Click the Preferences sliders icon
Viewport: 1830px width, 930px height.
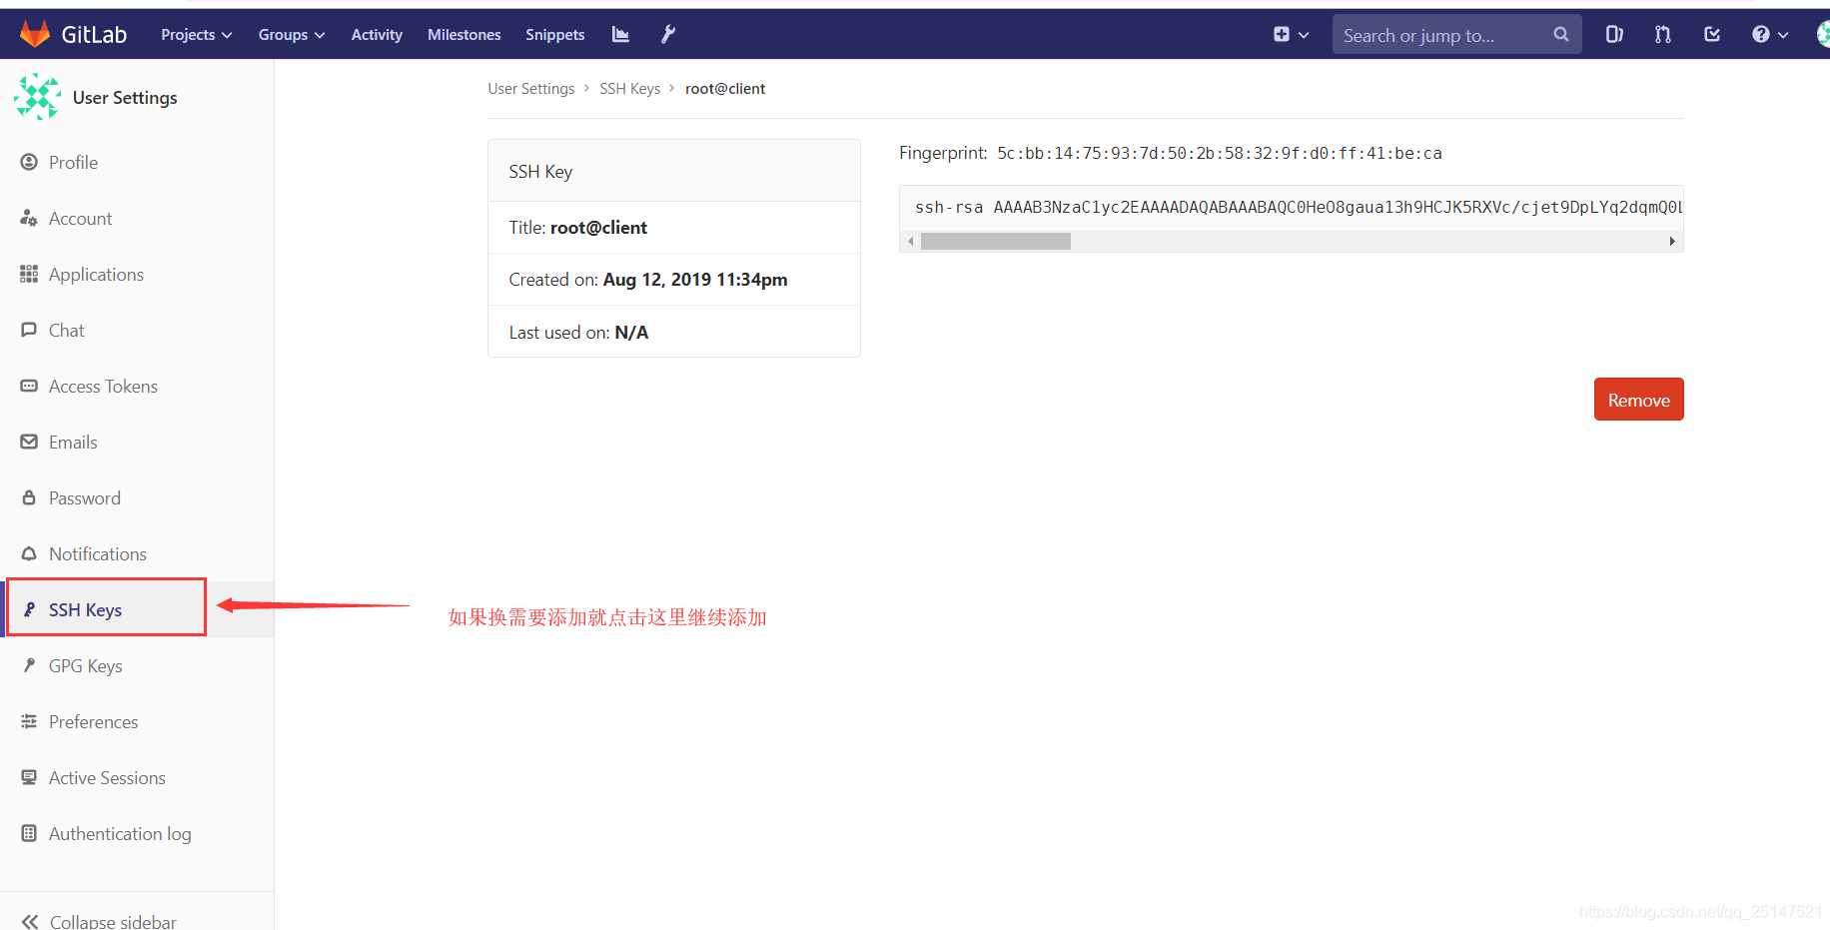coord(29,721)
